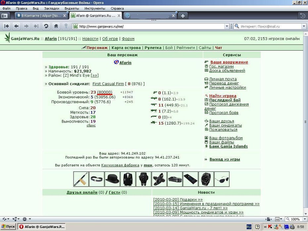The height and width of the screenshot is (231, 308).
Task: Open the Правка menu
Action: [22, 9]
